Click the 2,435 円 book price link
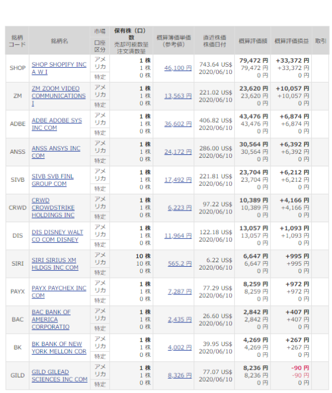This screenshot has width=332, height=393. click(x=180, y=320)
